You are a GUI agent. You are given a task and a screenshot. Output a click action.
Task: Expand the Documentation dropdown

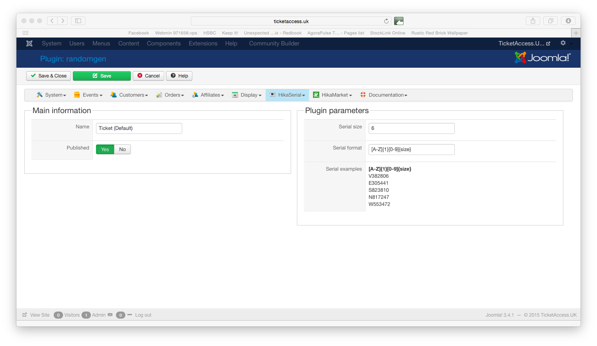pos(384,95)
